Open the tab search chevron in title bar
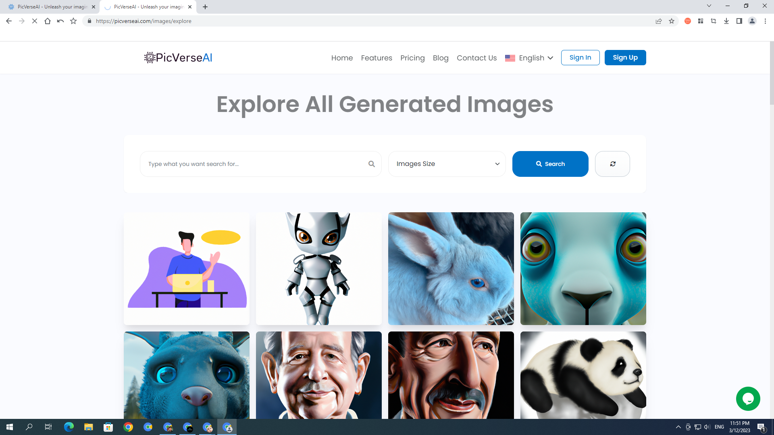 [x=709, y=6]
